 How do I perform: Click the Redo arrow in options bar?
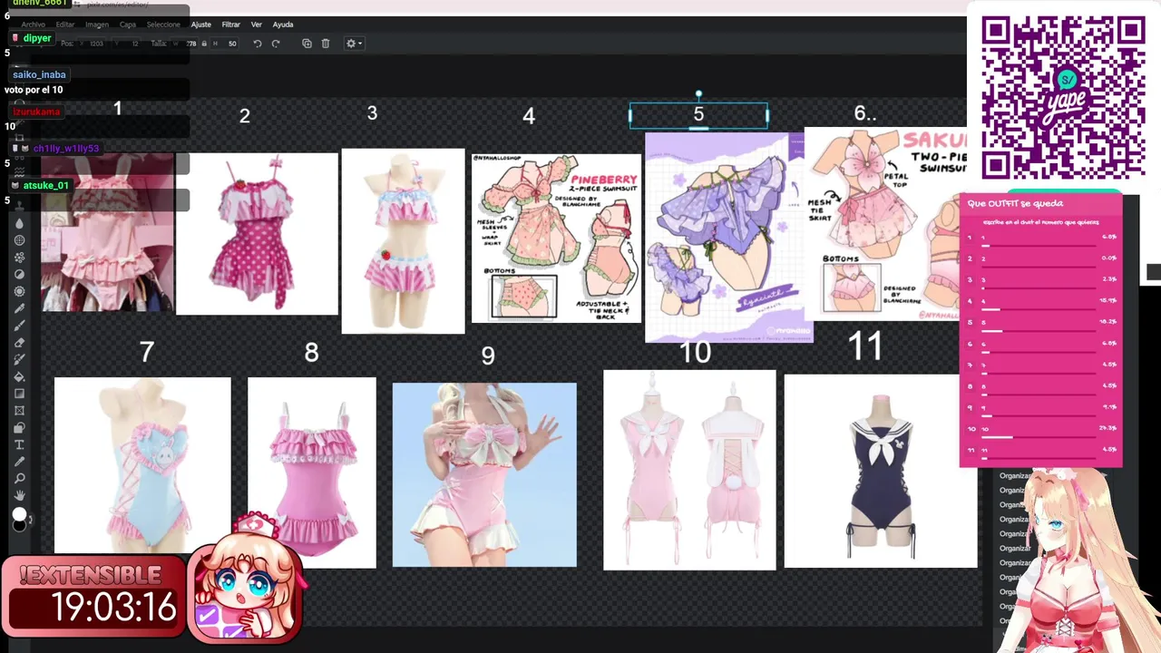pos(276,44)
